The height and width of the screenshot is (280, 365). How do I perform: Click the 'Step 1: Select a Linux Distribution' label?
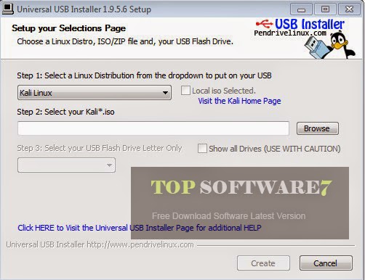(x=144, y=75)
